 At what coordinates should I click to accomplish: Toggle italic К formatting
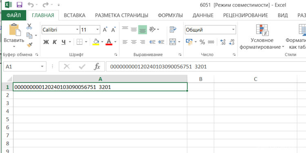click(x=55, y=42)
